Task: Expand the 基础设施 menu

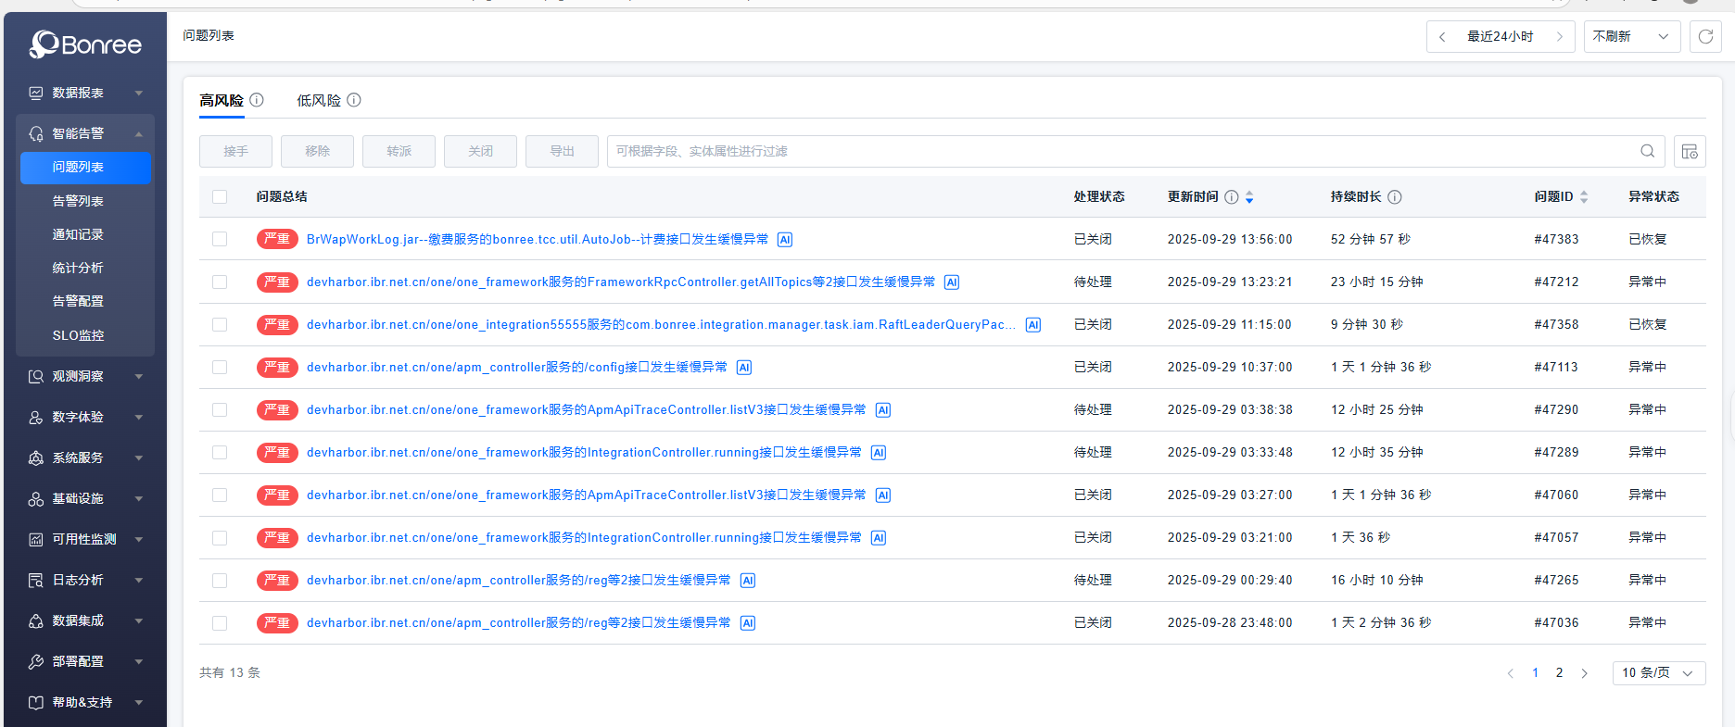Action: pos(85,498)
